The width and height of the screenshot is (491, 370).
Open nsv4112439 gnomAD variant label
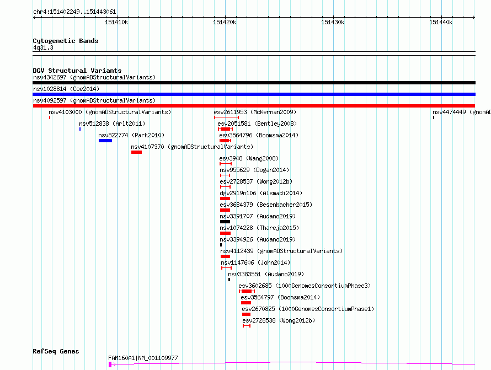coord(281,251)
